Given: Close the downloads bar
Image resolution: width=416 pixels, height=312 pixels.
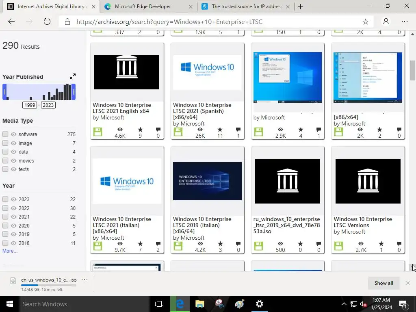Looking at the screenshot, I should [x=408, y=283].
